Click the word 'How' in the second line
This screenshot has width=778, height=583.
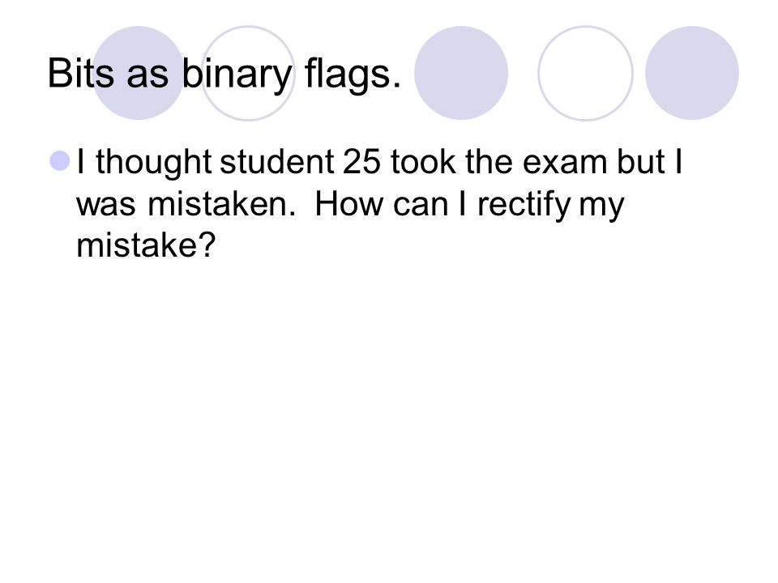click(350, 204)
